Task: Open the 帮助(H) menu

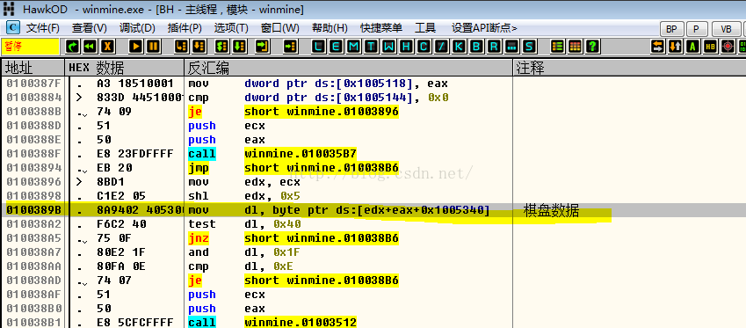Action: tap(330, 28)
